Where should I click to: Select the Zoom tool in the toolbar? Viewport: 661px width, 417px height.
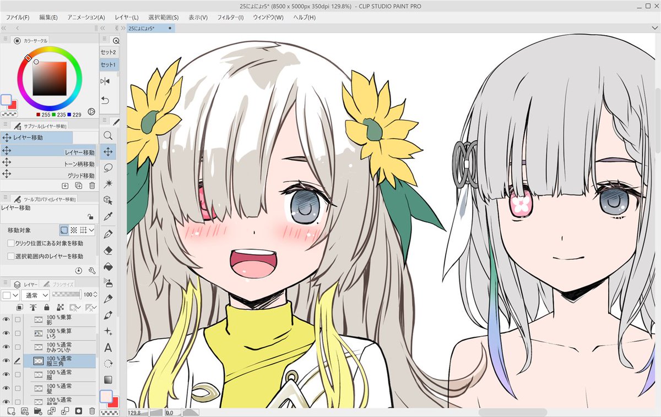109,136
